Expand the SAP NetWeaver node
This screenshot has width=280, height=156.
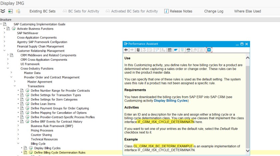(4, 33)
